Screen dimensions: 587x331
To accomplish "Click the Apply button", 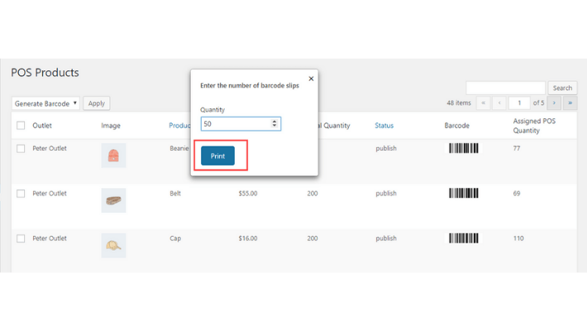I will (x=97, y=103).
